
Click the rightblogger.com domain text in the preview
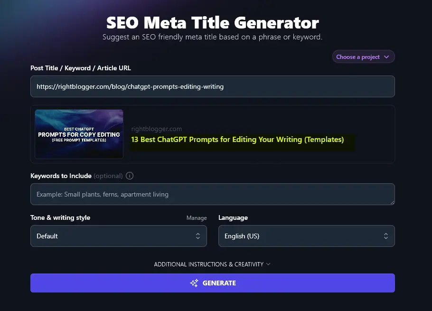click(156, 129)
